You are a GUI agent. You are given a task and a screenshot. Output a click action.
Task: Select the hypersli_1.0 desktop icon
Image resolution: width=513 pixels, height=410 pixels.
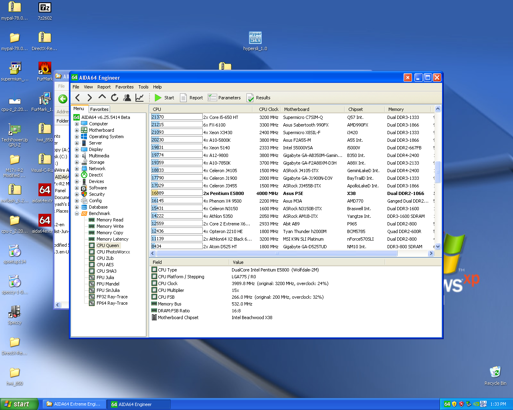pos(255,42)
